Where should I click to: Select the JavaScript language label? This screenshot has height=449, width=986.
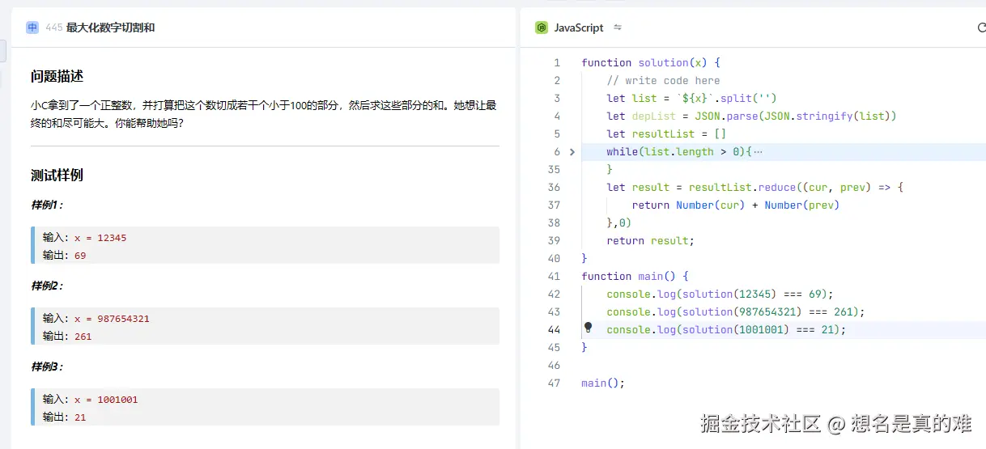(x=579, y=28)
